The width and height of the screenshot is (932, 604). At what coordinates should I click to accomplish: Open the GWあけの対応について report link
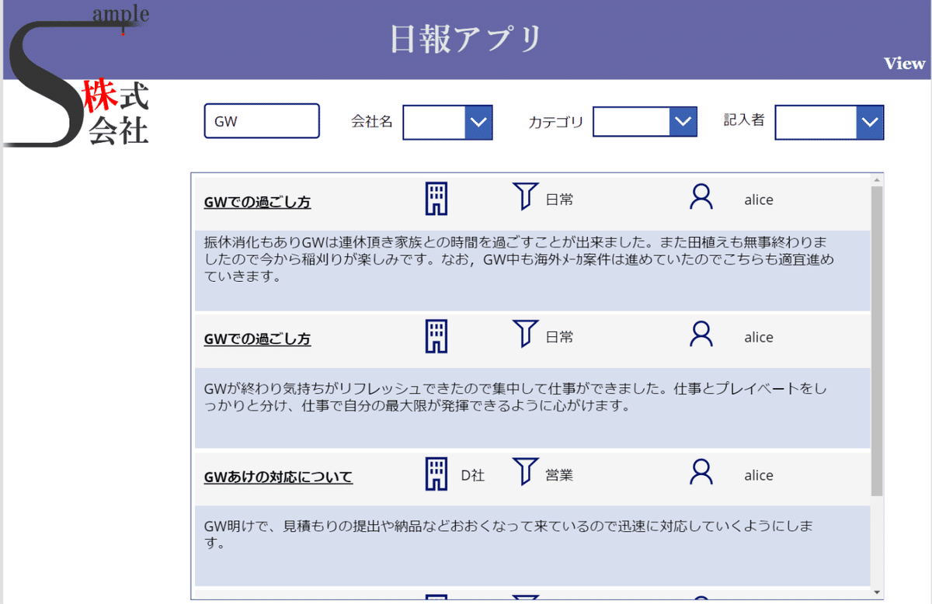pyautogui.click(x=278, y=477)
